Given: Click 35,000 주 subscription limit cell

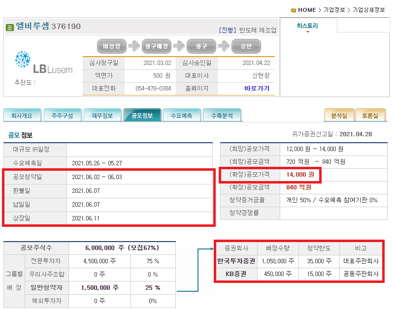Looking at the screenshot, I should tap(319, 261).
